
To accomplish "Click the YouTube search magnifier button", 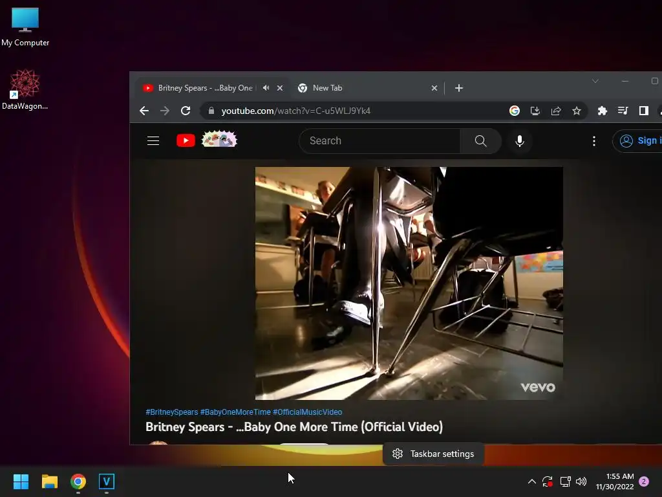I will (480, 140).
